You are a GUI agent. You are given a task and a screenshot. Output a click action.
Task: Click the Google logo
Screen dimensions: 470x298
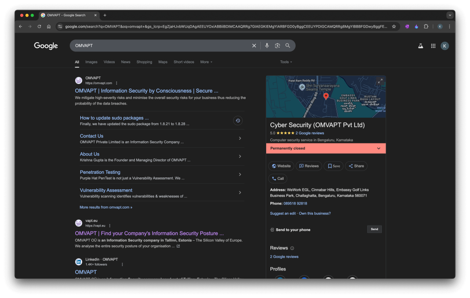46,46
